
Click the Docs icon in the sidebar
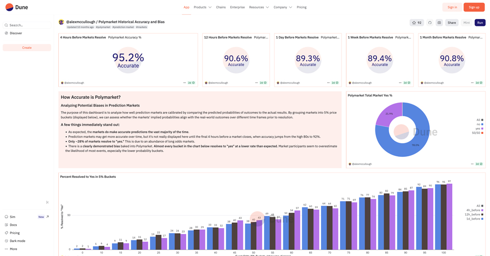point(6,225)
